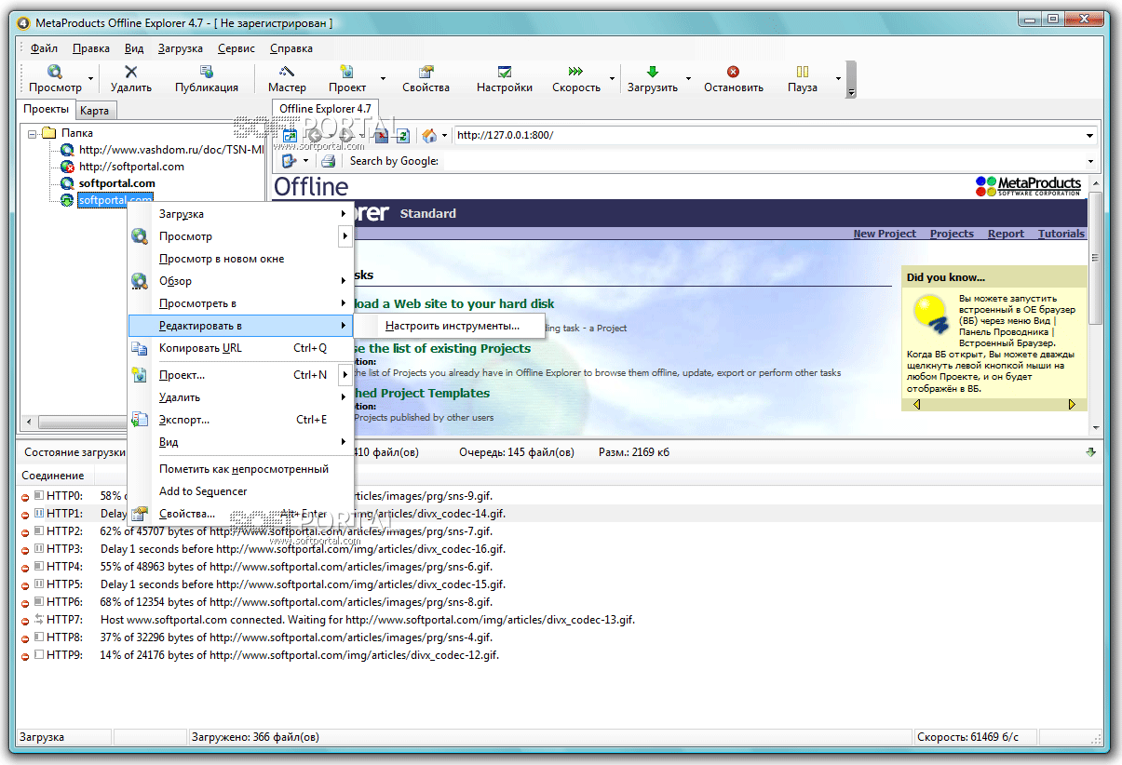The width and height of the screenshot is (1122, 765).
Task: Switch to the Карта tab
Action: (94, 111)
